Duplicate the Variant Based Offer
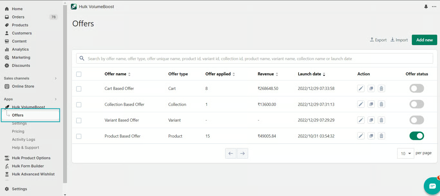 pos(371,120)
